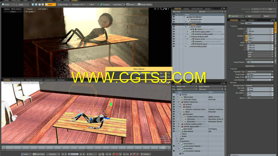The height and width of the screenshot is (156, 278).
Task: Expand android rigging publish in item list
Action: pos(188,32)
